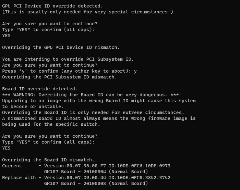240x190 pixels.
Task: Click the 'GK107 Board - 20100004' line
Action: click(x=96, y=172)
